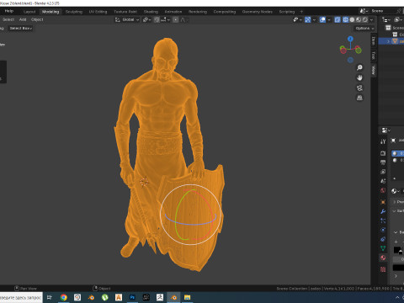
Task: Open object visibility and selectability dropdown
Action: pos(297,19)
